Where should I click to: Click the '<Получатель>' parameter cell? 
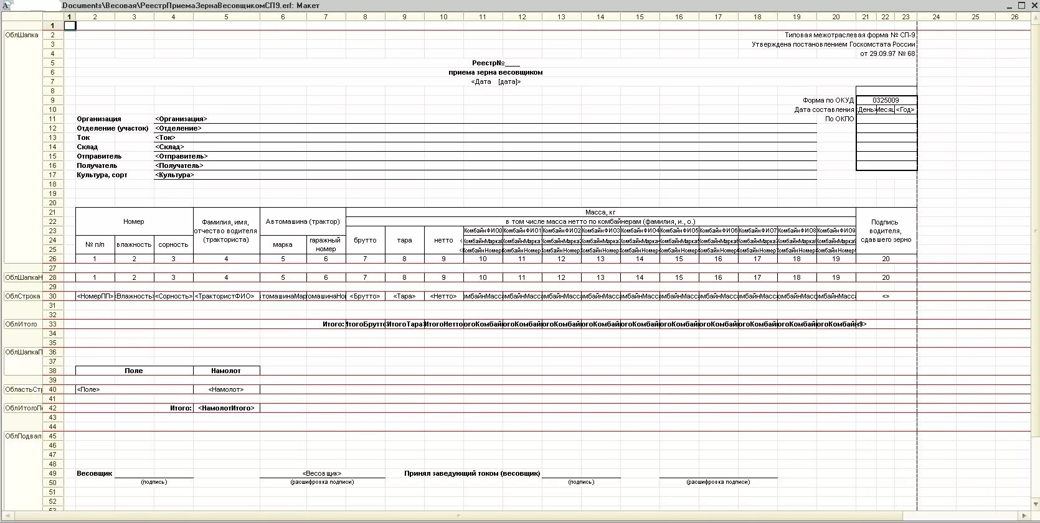(179, 165)
